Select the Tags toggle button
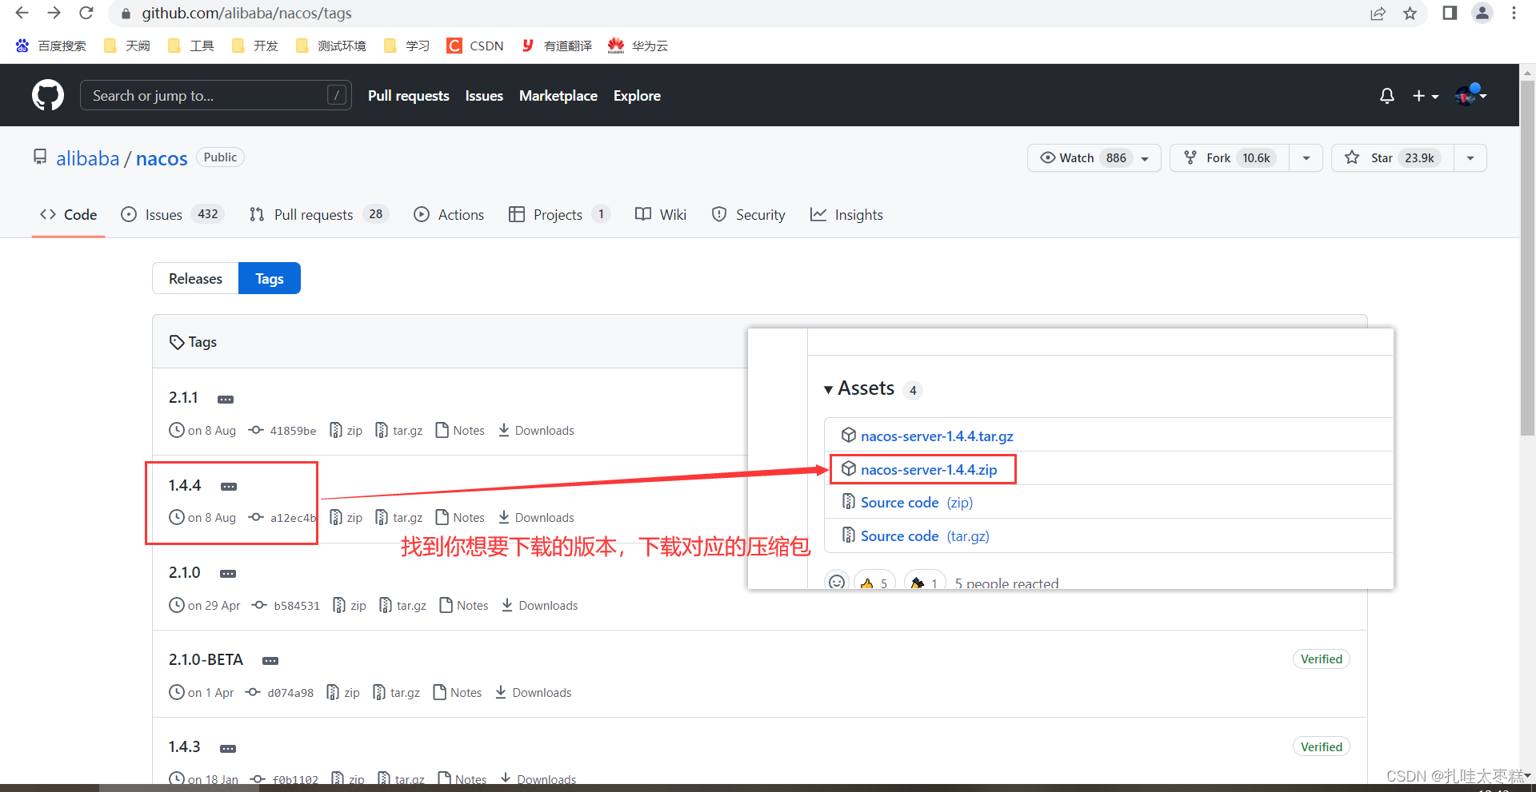The image size is (1536, 792). point(270,278)
